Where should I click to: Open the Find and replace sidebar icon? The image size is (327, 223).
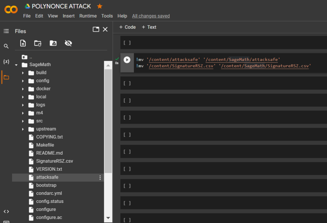point(6,46)
